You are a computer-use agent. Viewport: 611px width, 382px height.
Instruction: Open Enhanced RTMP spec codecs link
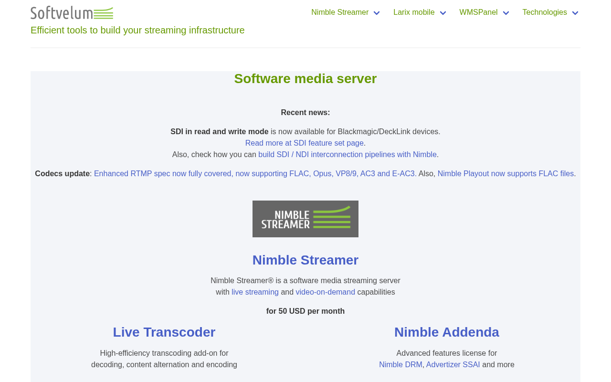(x=254, y=174)
